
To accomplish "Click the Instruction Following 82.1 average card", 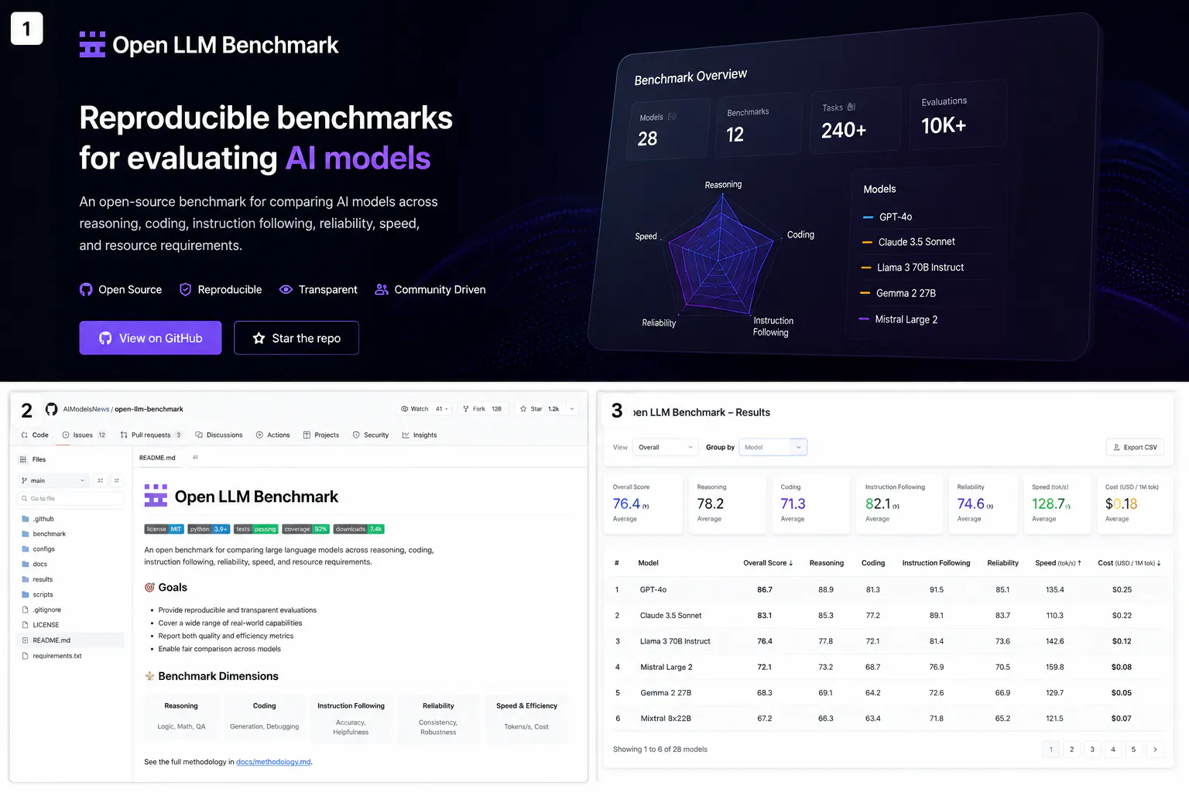I will point(901,504).
